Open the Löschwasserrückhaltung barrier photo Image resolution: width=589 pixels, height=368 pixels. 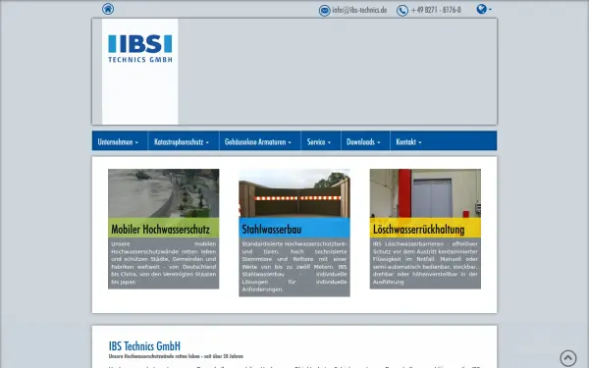click(x=425, y=193)
